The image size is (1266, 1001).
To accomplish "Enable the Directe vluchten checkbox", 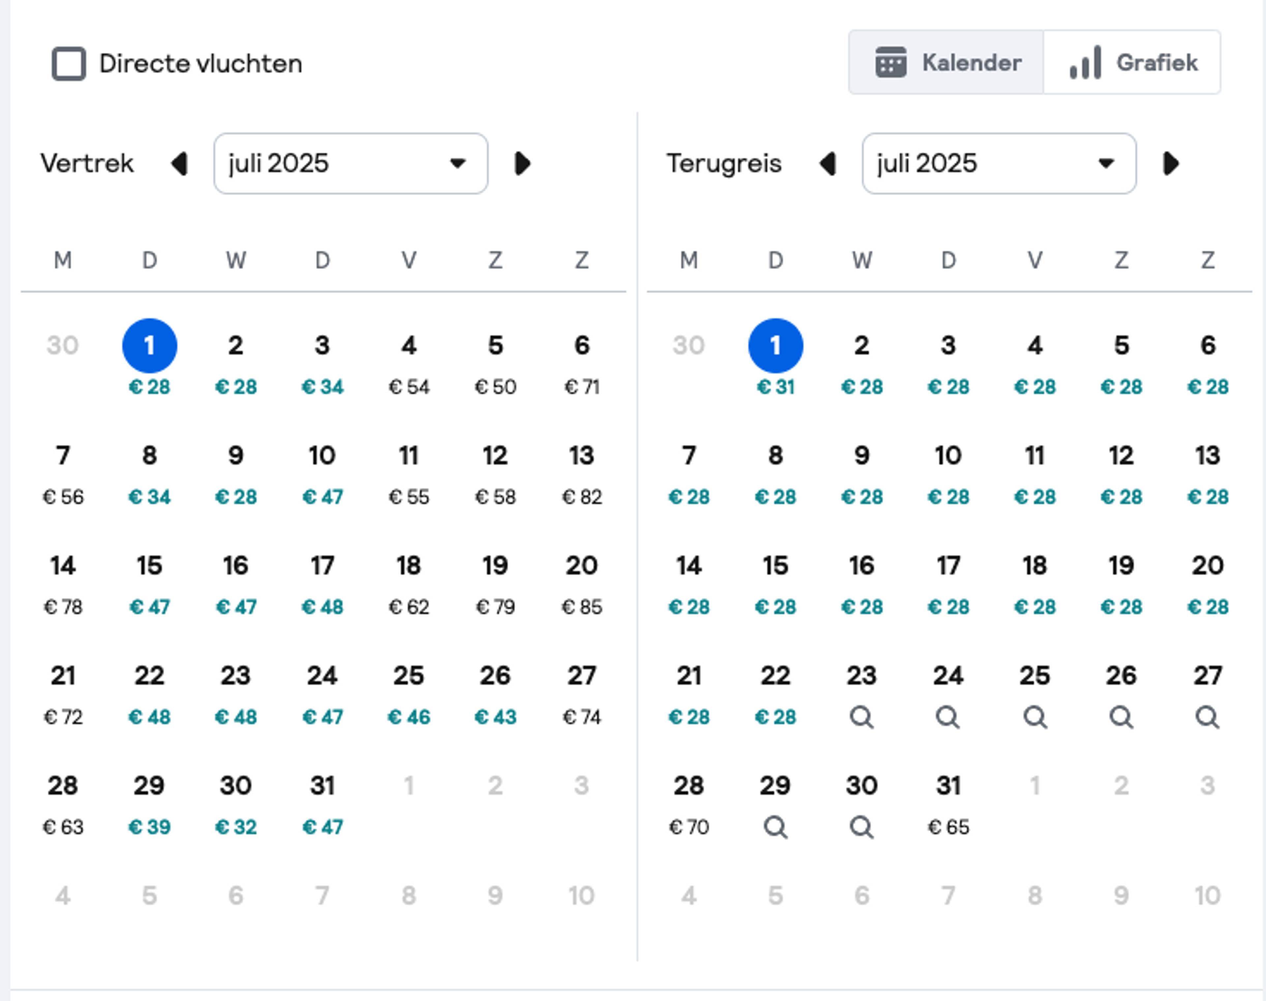I will pyautogui.click(x=69, y=63).
